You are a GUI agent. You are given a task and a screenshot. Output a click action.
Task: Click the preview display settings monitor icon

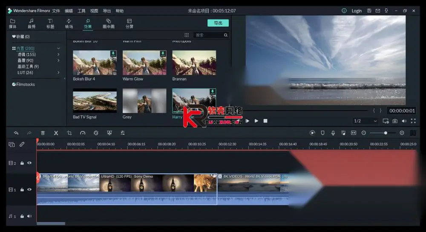click(386, 121)
